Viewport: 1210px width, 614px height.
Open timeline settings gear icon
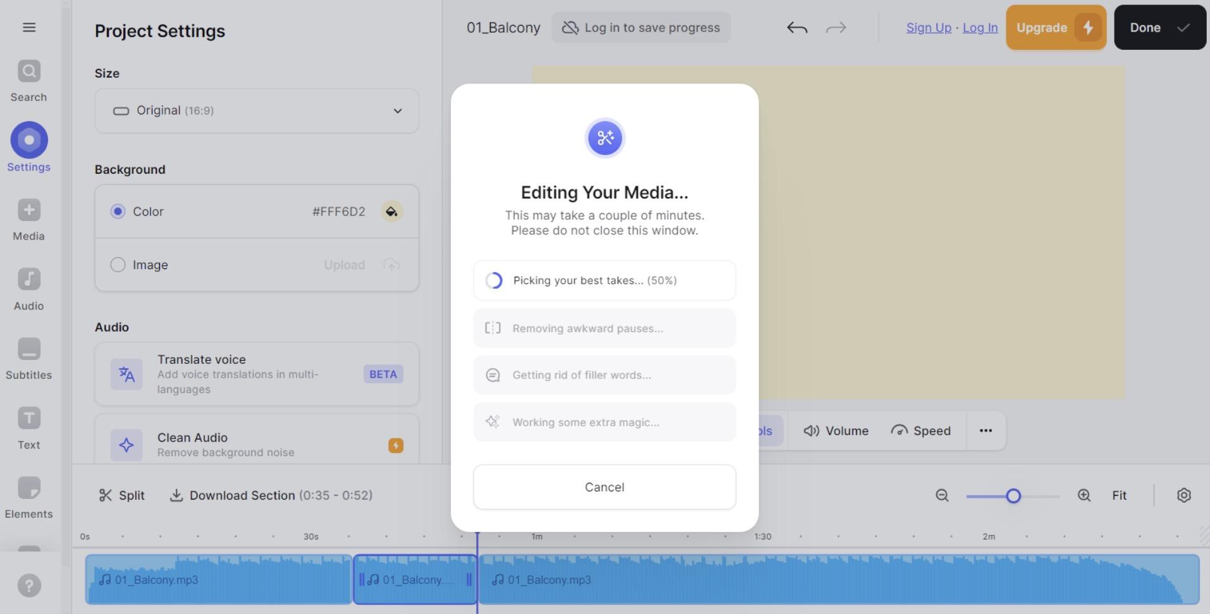coord(1184,496)
